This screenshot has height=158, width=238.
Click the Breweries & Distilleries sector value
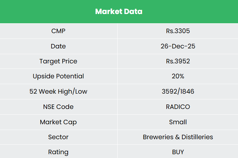tap(178, 137)
